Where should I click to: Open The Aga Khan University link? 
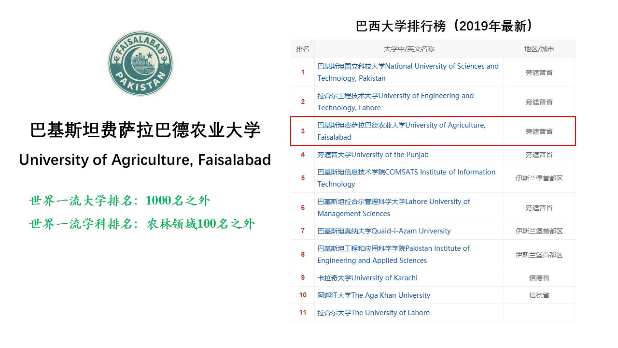[374, 295]
